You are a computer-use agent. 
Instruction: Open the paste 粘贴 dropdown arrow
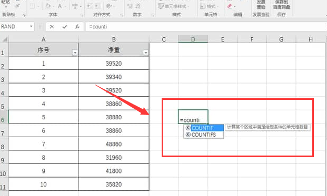(6, 7)
